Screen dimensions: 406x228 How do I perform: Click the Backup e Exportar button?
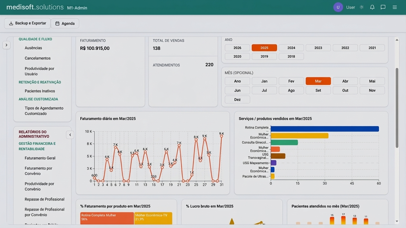(x=27, y=23)
